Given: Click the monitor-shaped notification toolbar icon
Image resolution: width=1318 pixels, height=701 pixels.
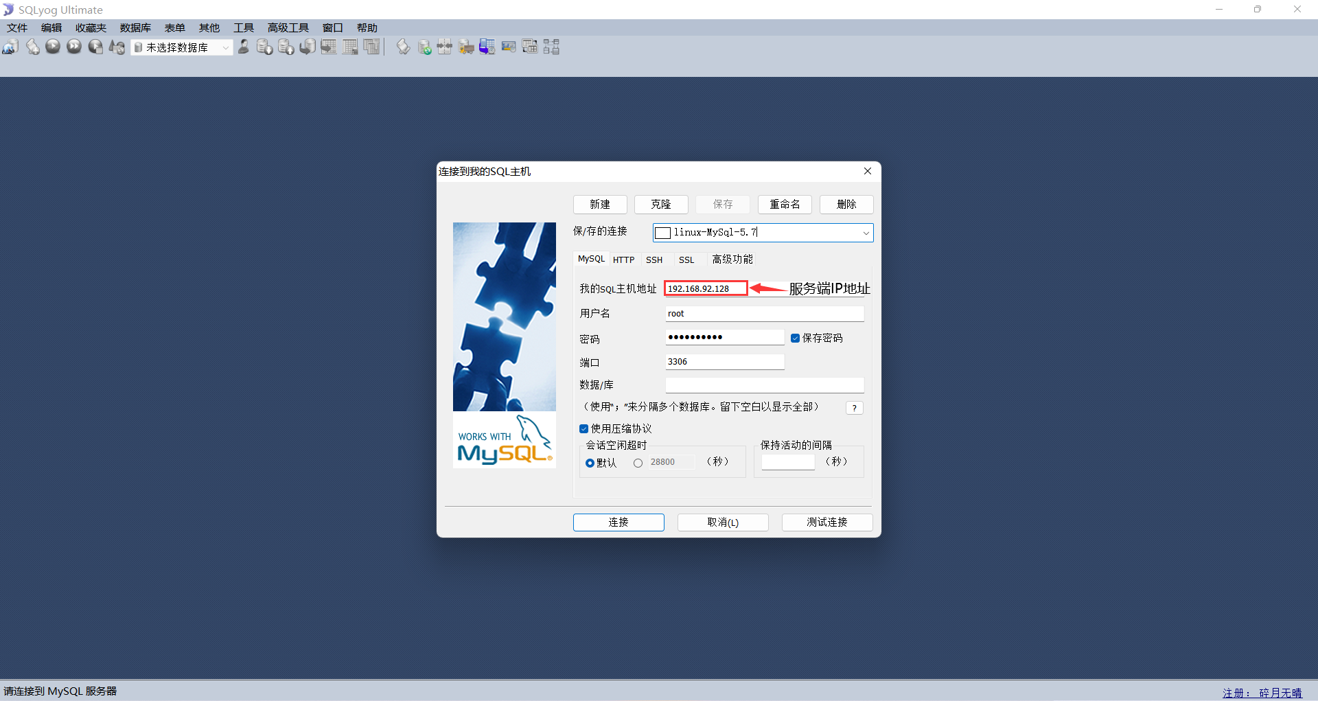Looking at the screenshot, I should pos(509,47).
